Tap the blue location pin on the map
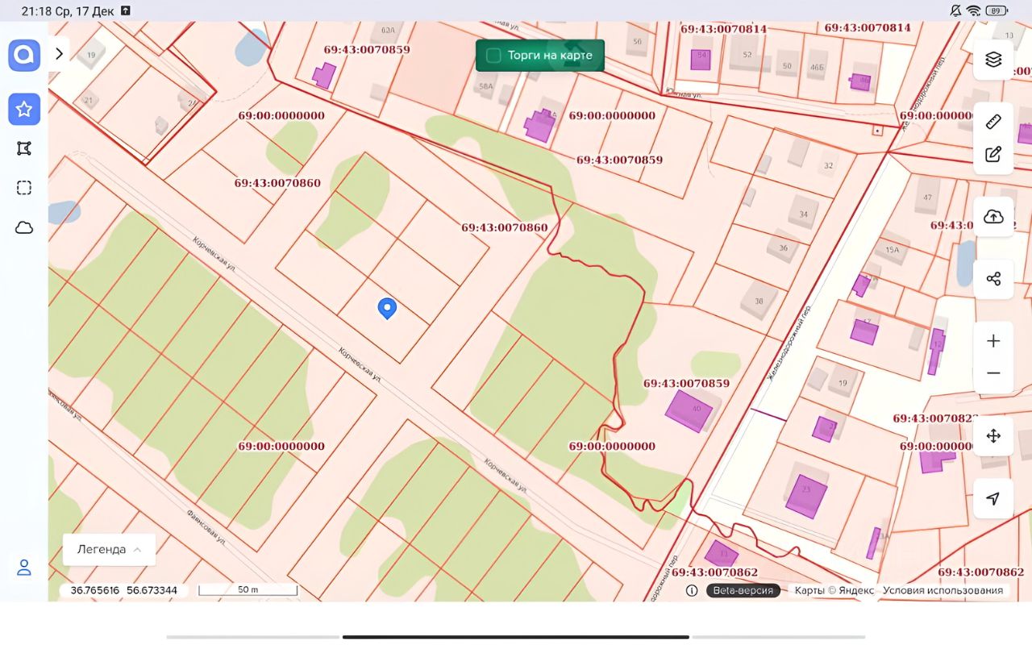 coord(388,309)
